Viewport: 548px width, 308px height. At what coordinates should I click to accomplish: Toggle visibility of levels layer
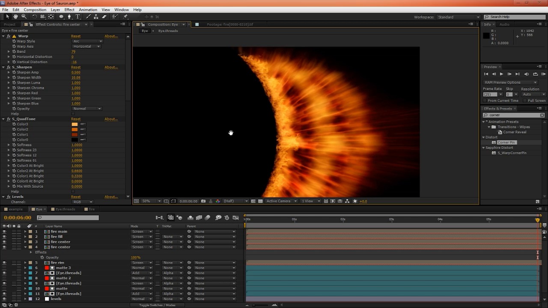coord(4,299)
